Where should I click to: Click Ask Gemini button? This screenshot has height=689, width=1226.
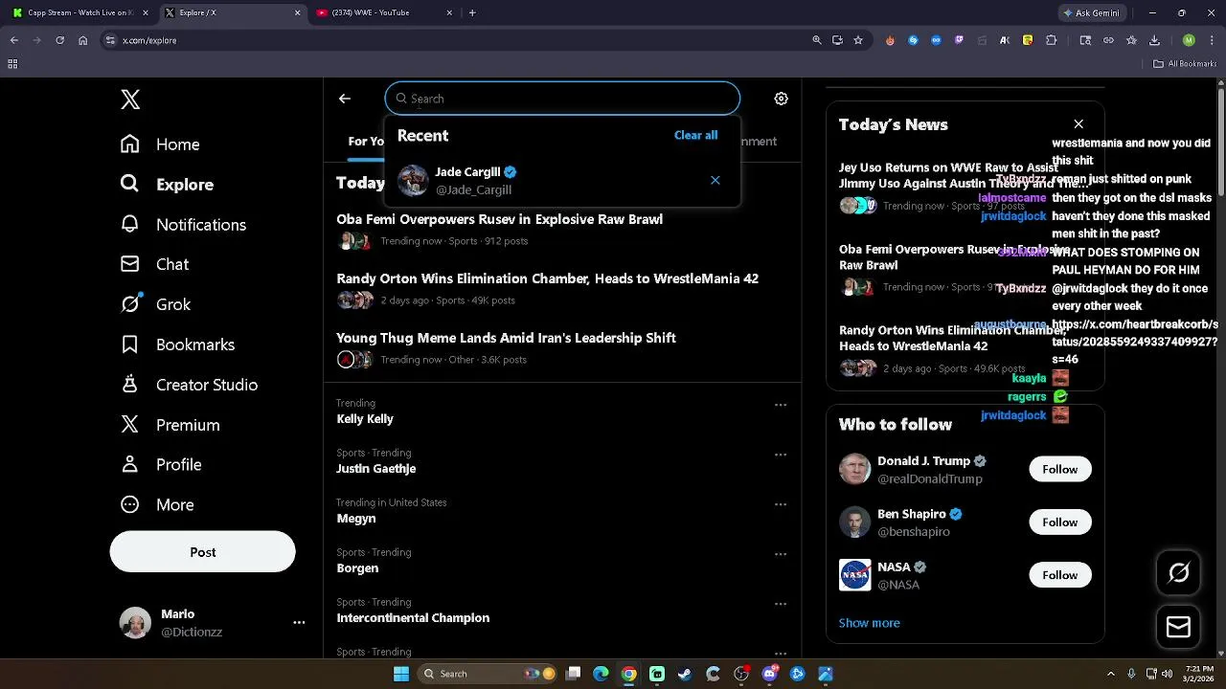(1091, 12)
